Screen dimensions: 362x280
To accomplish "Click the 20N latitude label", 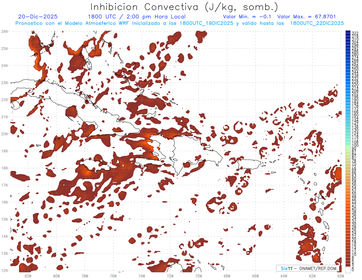I will (5, 134).
